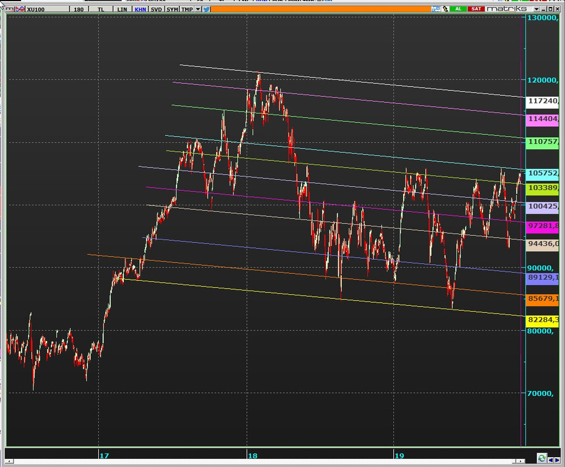Click the cyan 105752 price label

tap(543, 173)
